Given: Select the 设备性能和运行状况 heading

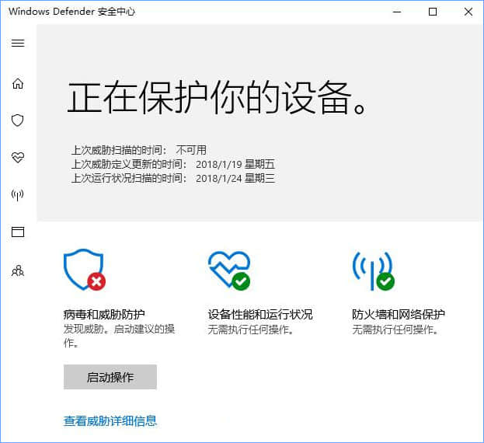Looking at the screenshot, I should (260, 315).
